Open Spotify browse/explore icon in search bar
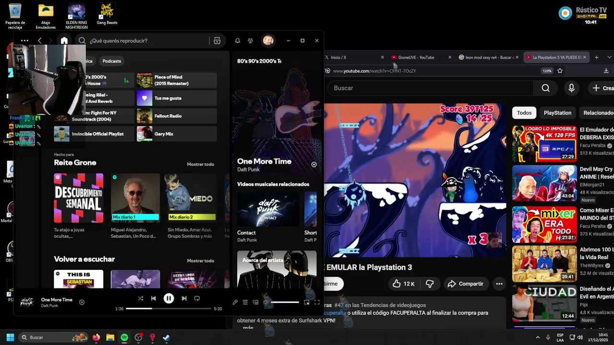 point(217,41)
